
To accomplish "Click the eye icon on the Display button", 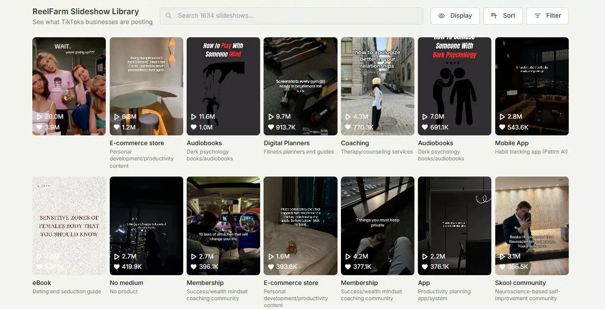I will pos(441,16).
